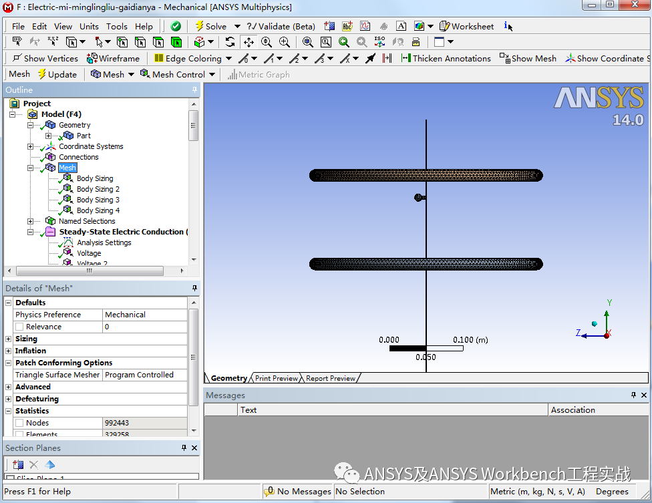Click the outline horizontal scrollbar
The image size is (652, 503).
[90, 271]
